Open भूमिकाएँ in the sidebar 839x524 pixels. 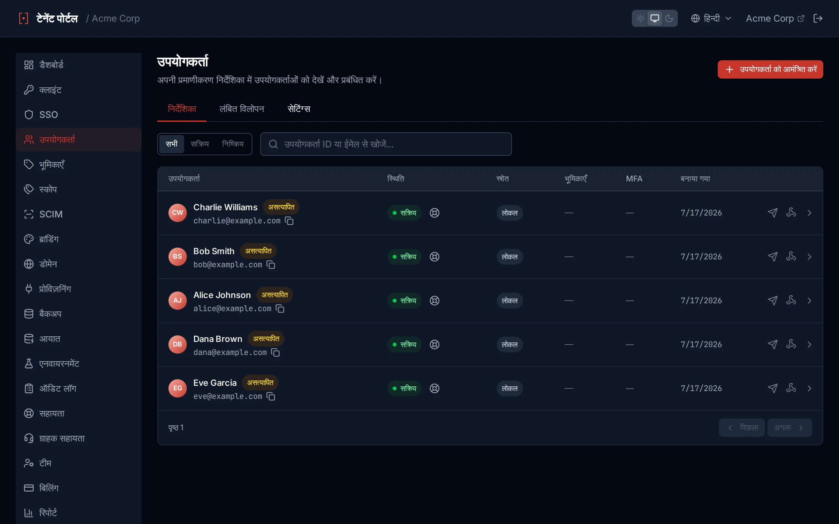(x=78, y=164)
